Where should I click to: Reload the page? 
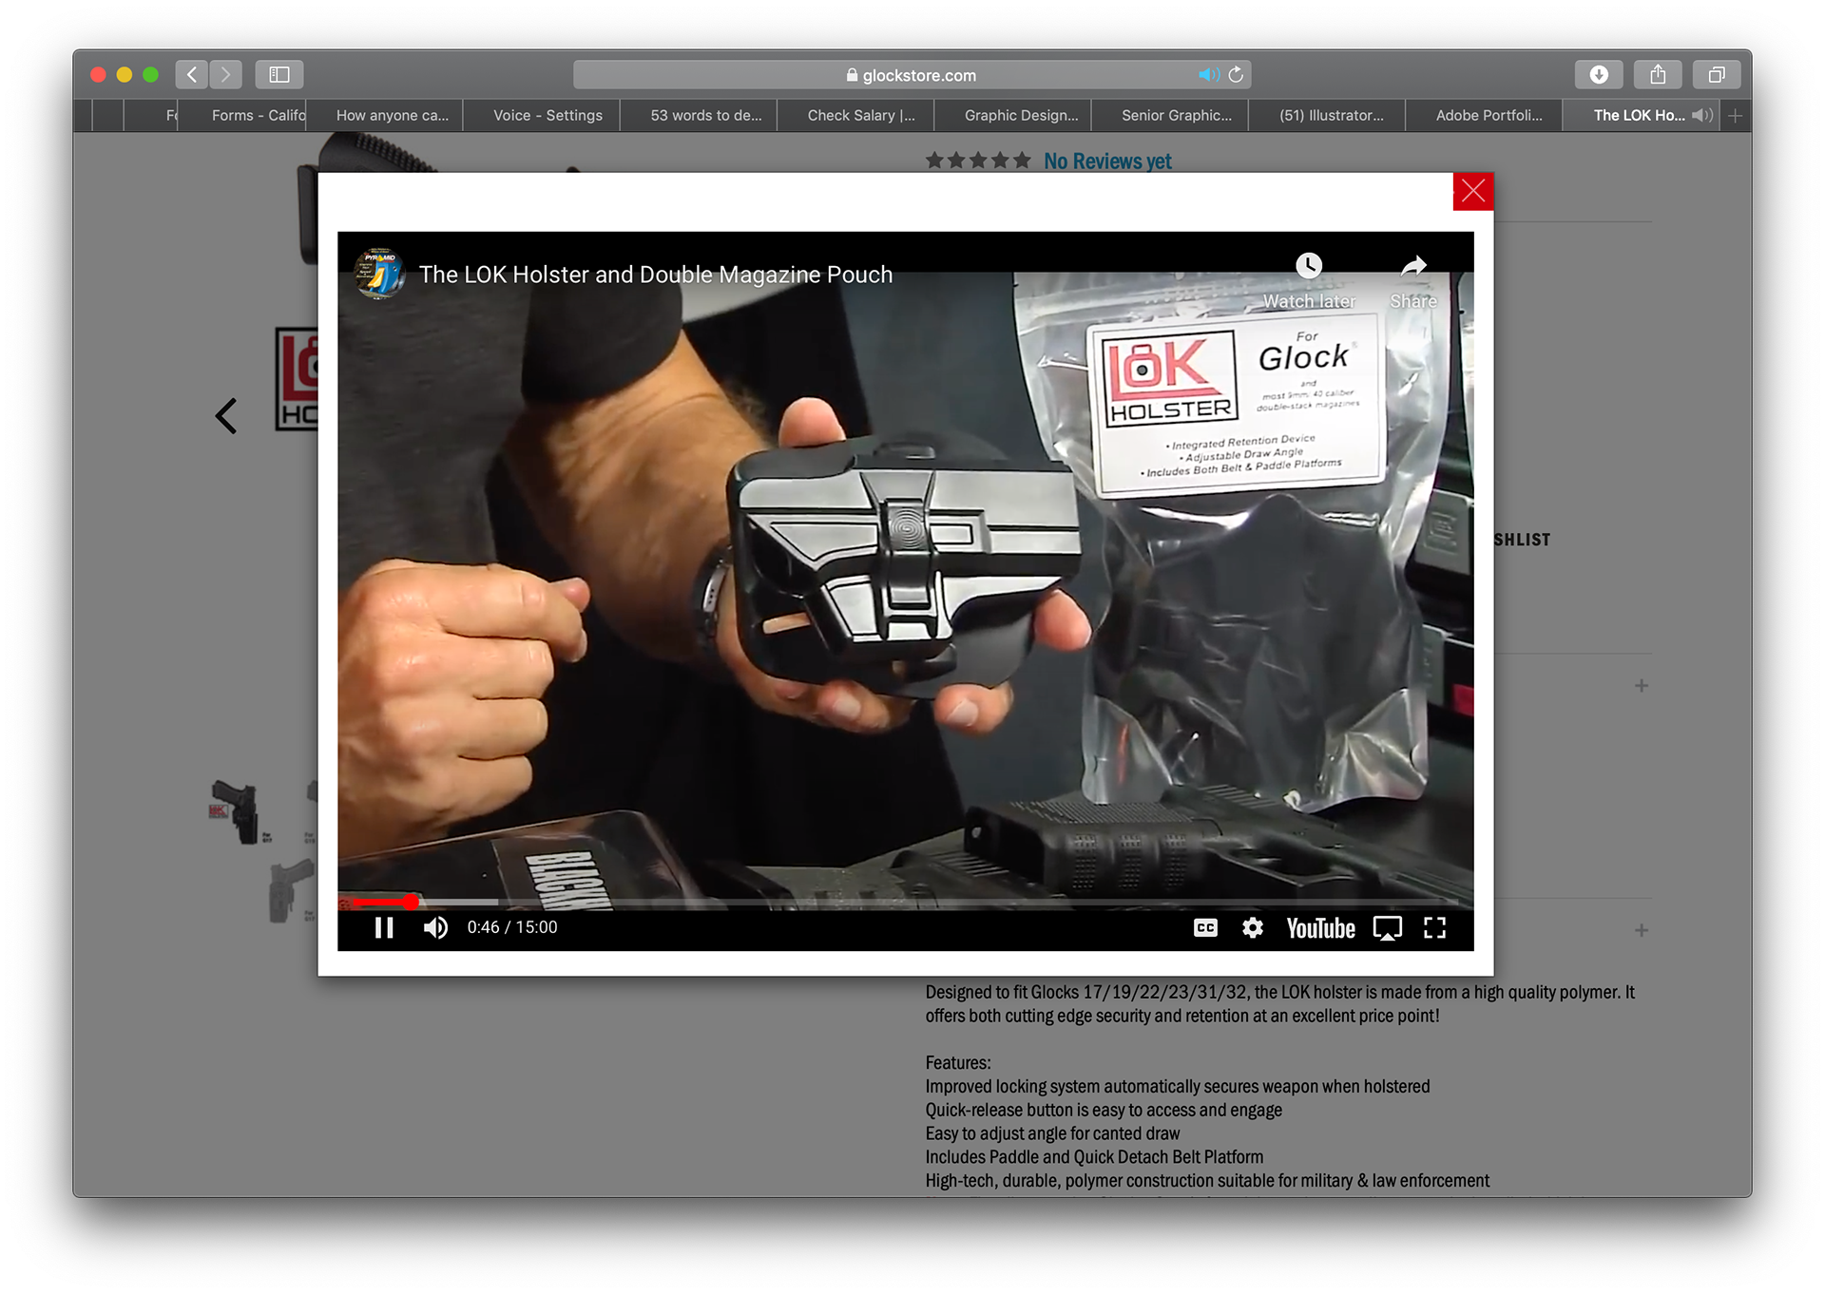(x=1236, y=75)
